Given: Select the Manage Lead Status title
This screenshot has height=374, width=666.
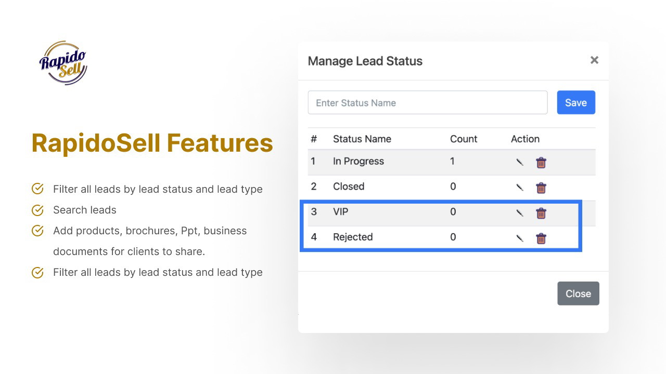Looking at the screenshot, I should click(365, 61).
